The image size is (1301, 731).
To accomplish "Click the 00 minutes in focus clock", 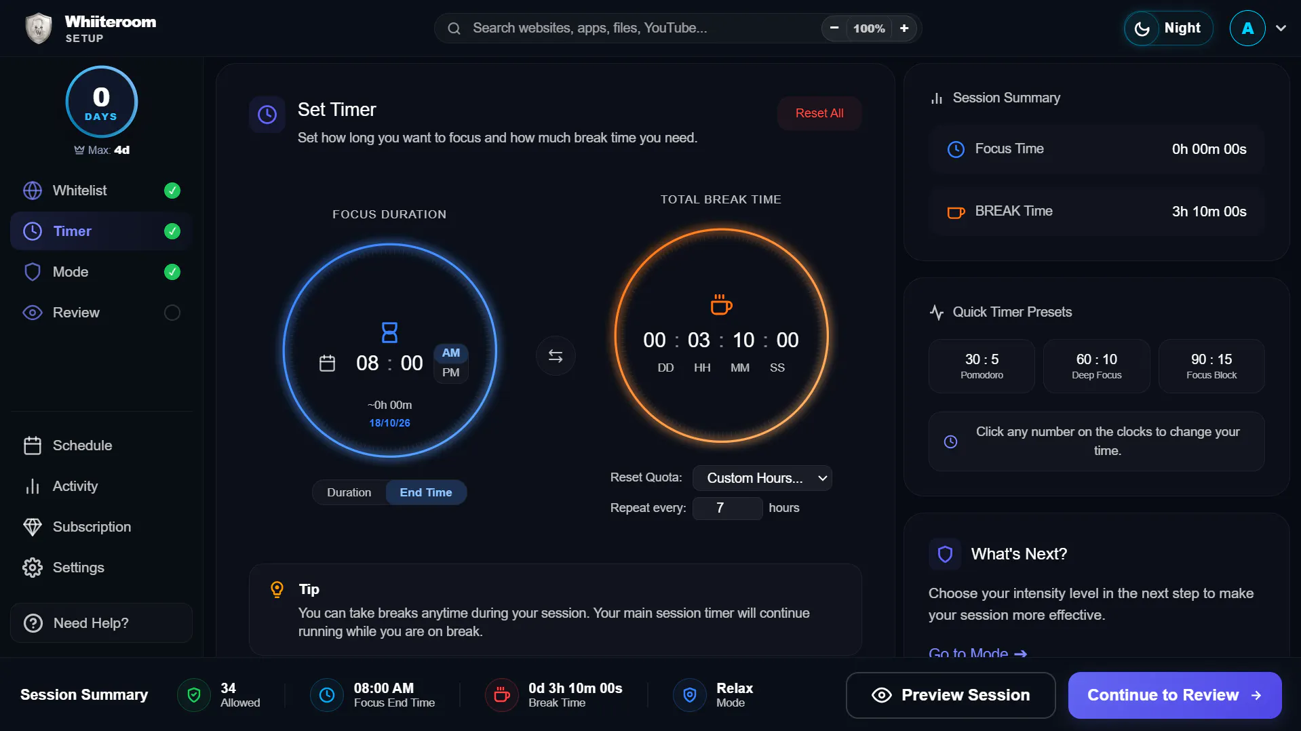I will click(x=412, y=363).
